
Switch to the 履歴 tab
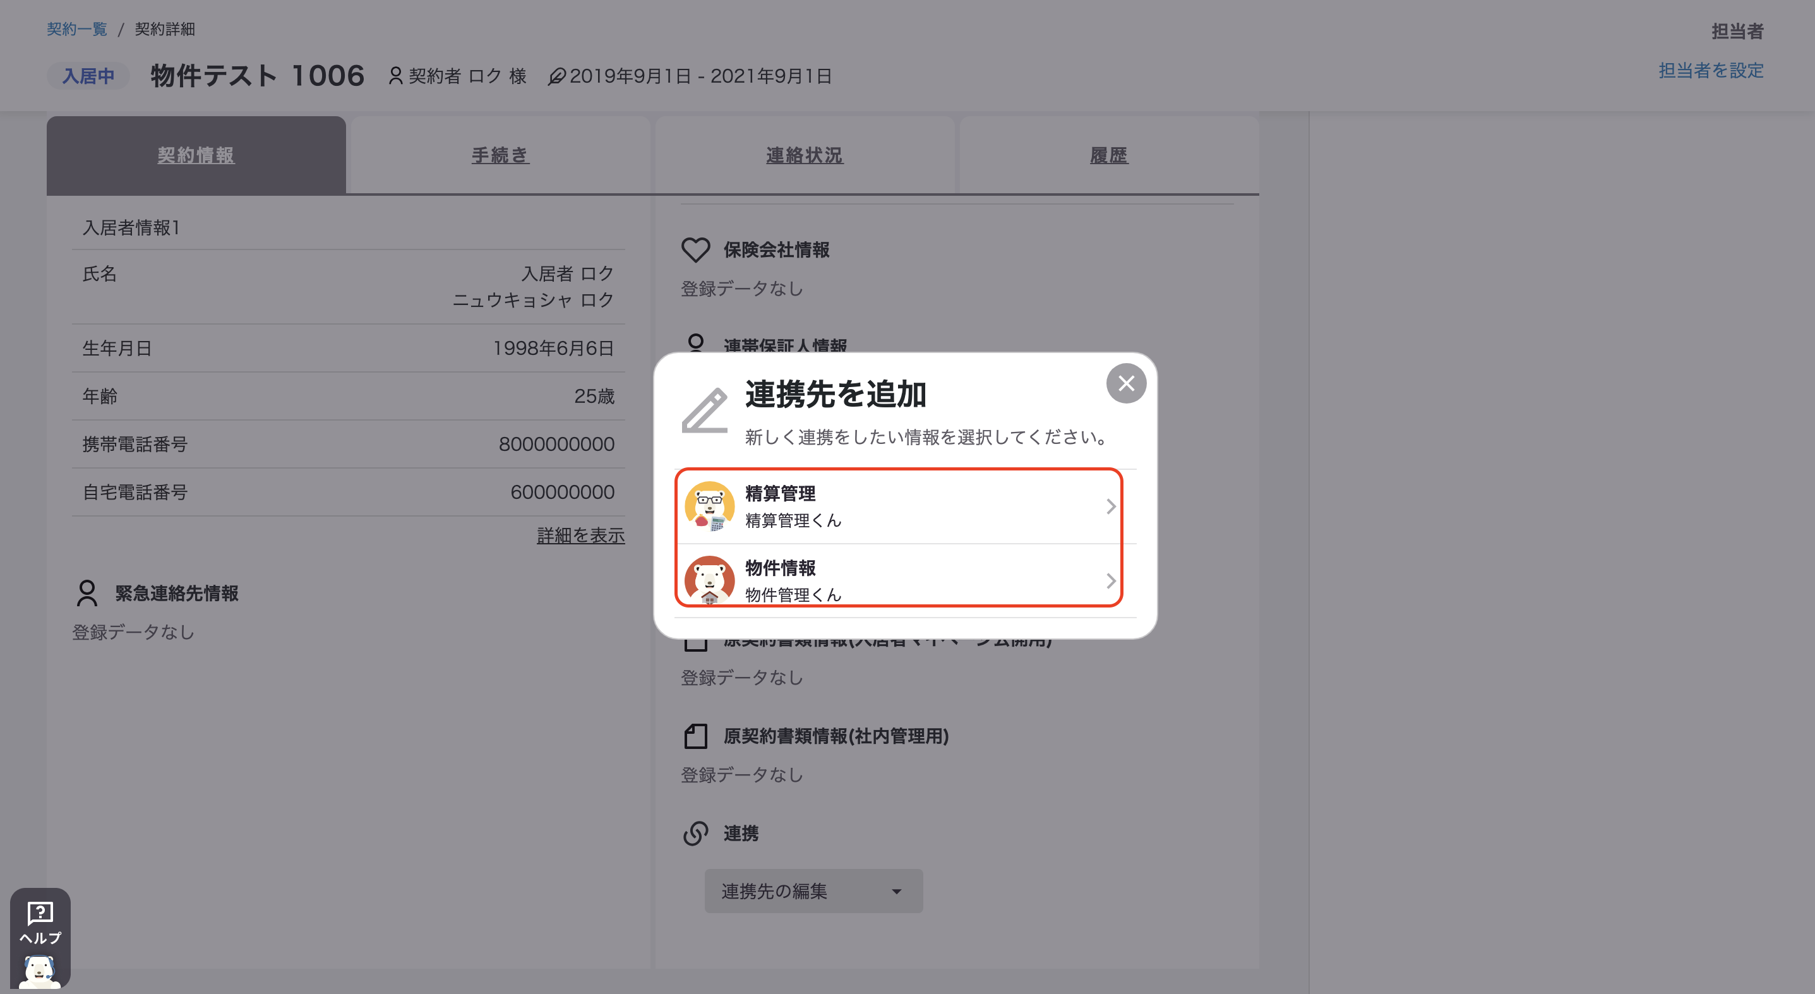point(1109,155)
